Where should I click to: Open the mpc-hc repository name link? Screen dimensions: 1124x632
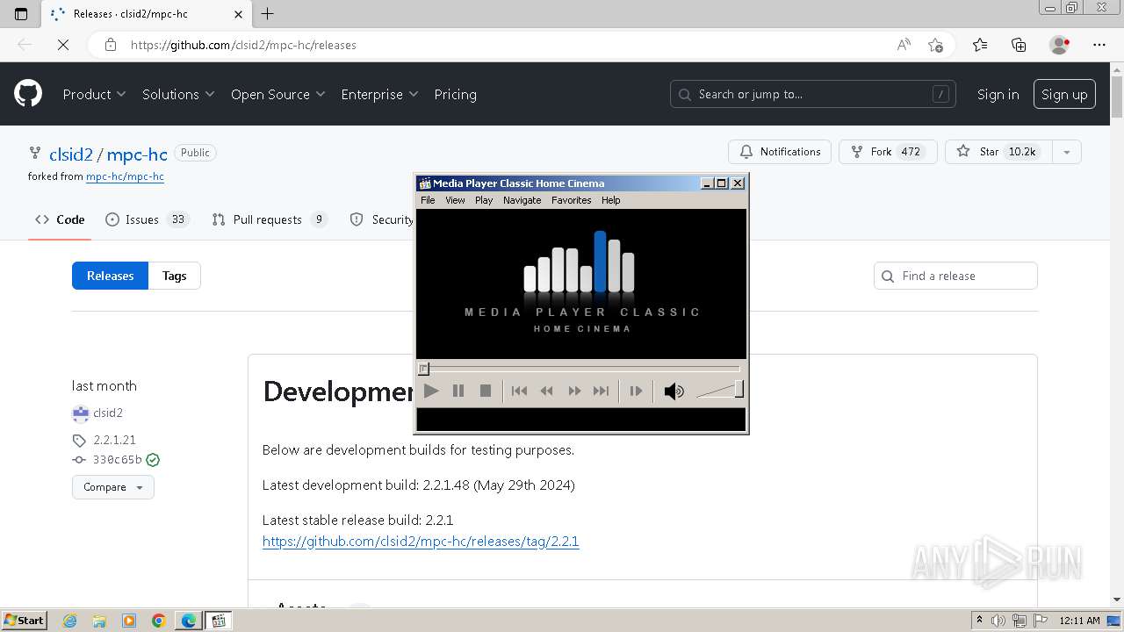tap(137, 154)
